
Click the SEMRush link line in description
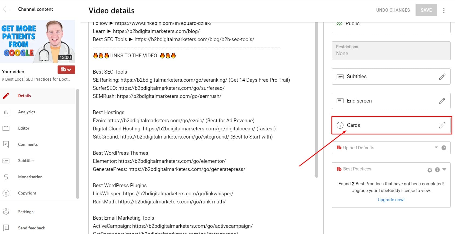(x=157, y=96)
